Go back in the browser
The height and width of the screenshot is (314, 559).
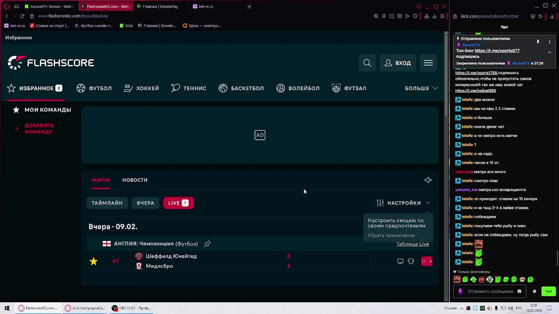[7, 16]
